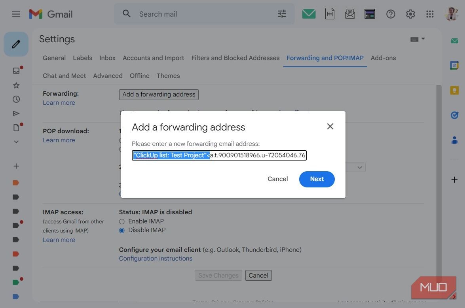Select Forwarding and POP/IMAP tab
This screenshot has width=465, height=308.
point(325,58)
